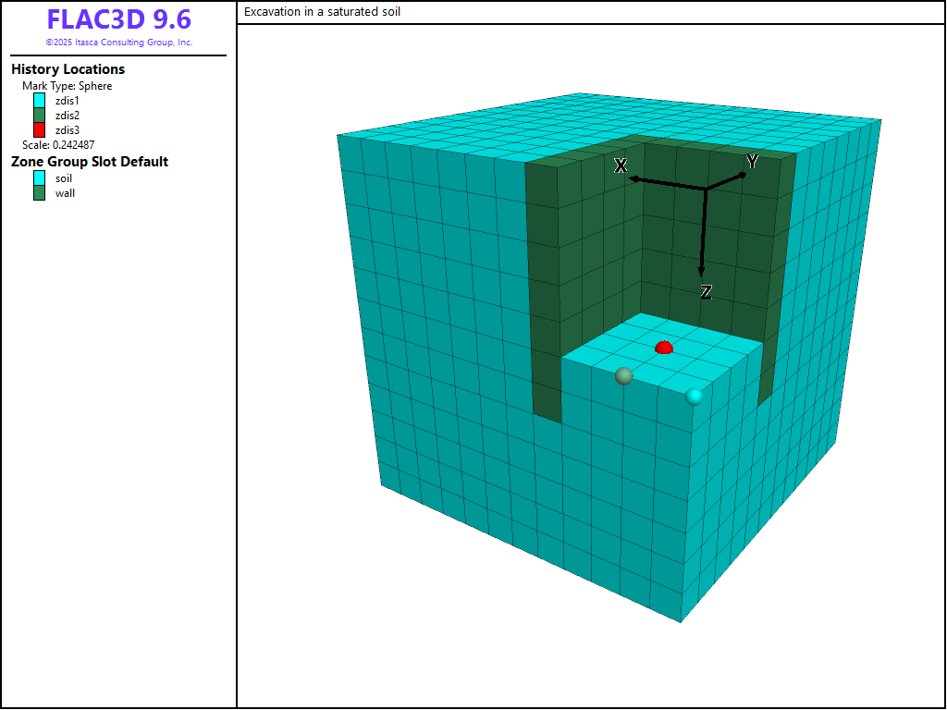Select the cyan zdis1 sphere on excavation corner
This screenshot has width=947, height=710.
point(694,397)
